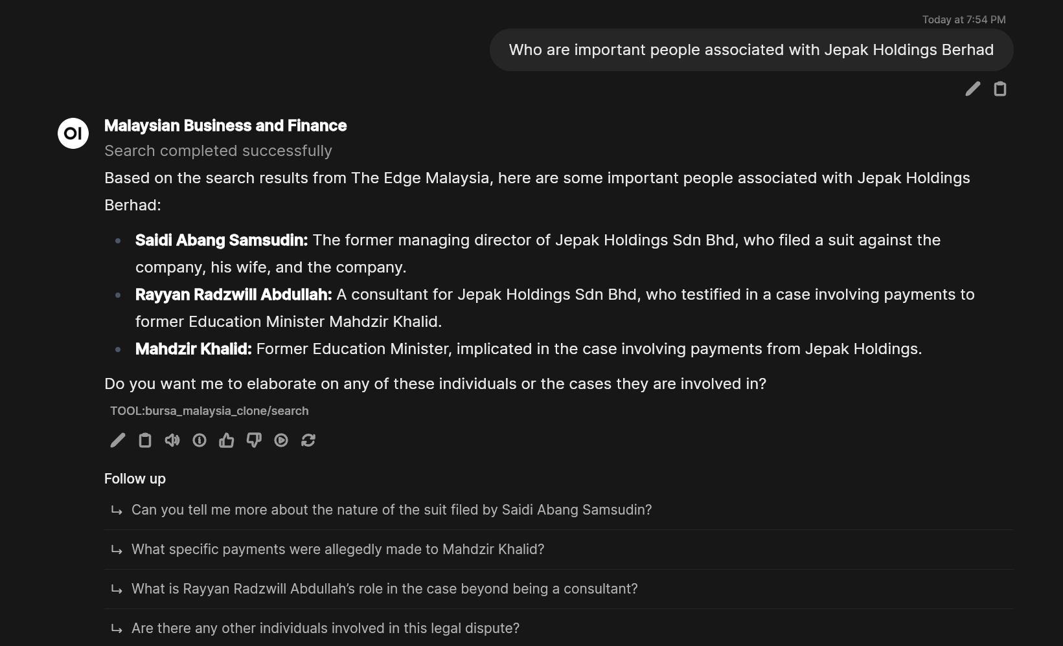Continue the response with play icon

(x=281, y=440)
